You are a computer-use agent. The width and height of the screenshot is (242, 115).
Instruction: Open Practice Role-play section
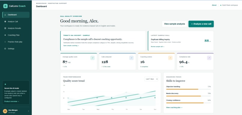(x=16, y=42)
